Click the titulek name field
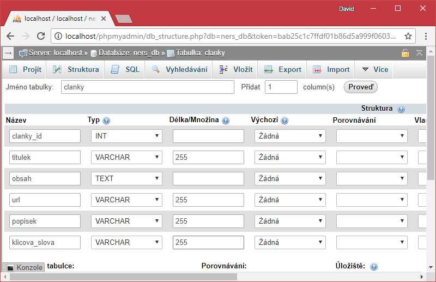Image resolution: width=436 pixels, height=282 pixels. (45, 157)
